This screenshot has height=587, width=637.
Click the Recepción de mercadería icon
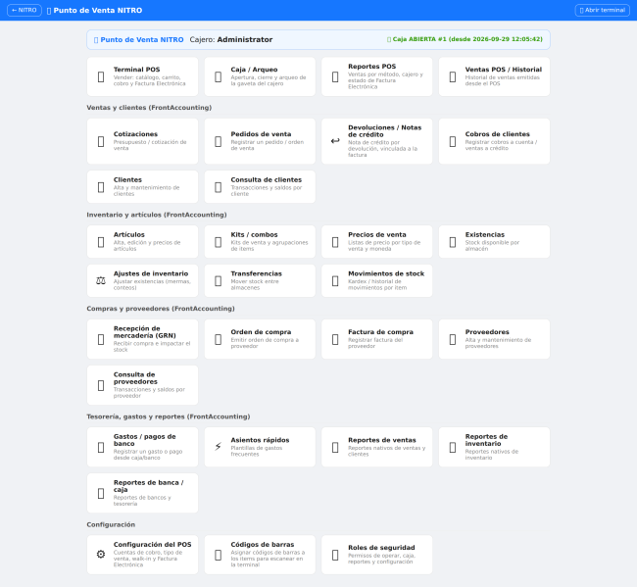[x=101, y=339]
